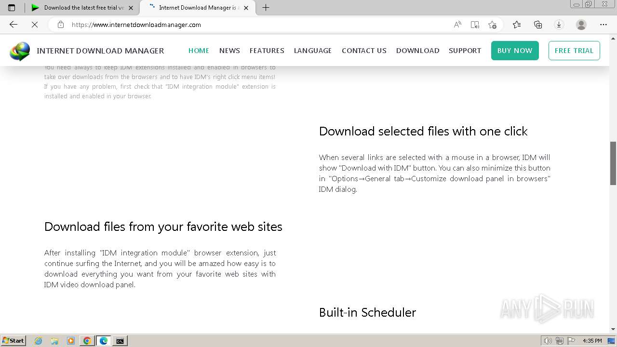Viewport: 617px width, 347px height.
Task: Open Windows Media Player taskbar icon
Action: 71,341
